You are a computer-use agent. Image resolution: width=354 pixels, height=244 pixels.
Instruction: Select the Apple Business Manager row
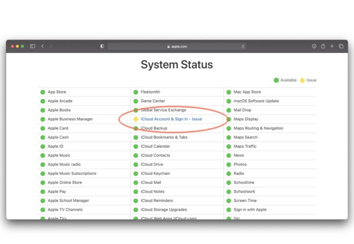[x=84, y=119]
